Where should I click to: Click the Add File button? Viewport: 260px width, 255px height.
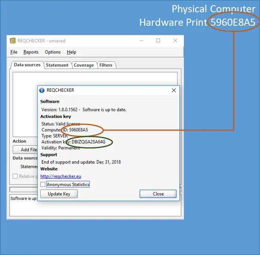coord(25,150)
